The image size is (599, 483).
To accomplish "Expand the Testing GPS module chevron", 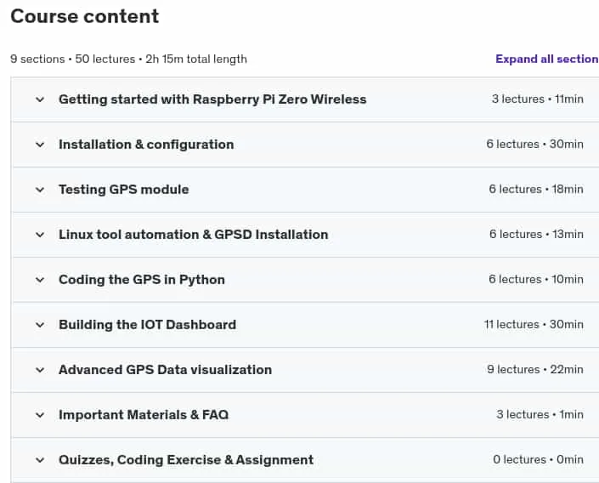I will [x=40, y=190].
